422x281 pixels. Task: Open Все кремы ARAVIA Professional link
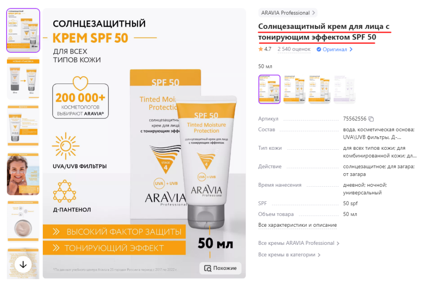coord(299,243)
